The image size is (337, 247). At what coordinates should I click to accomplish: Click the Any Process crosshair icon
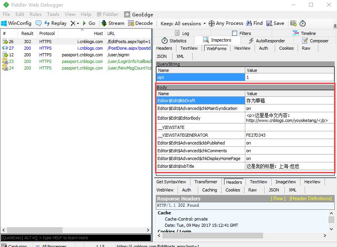211,23
